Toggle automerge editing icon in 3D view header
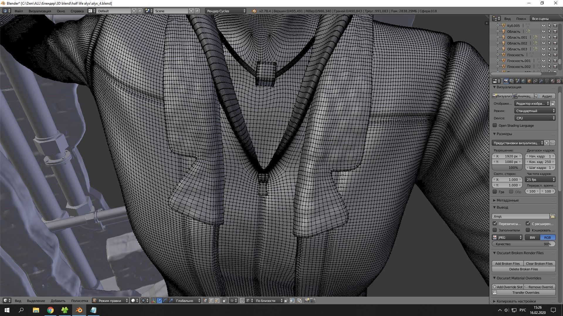 coord(300,300)
